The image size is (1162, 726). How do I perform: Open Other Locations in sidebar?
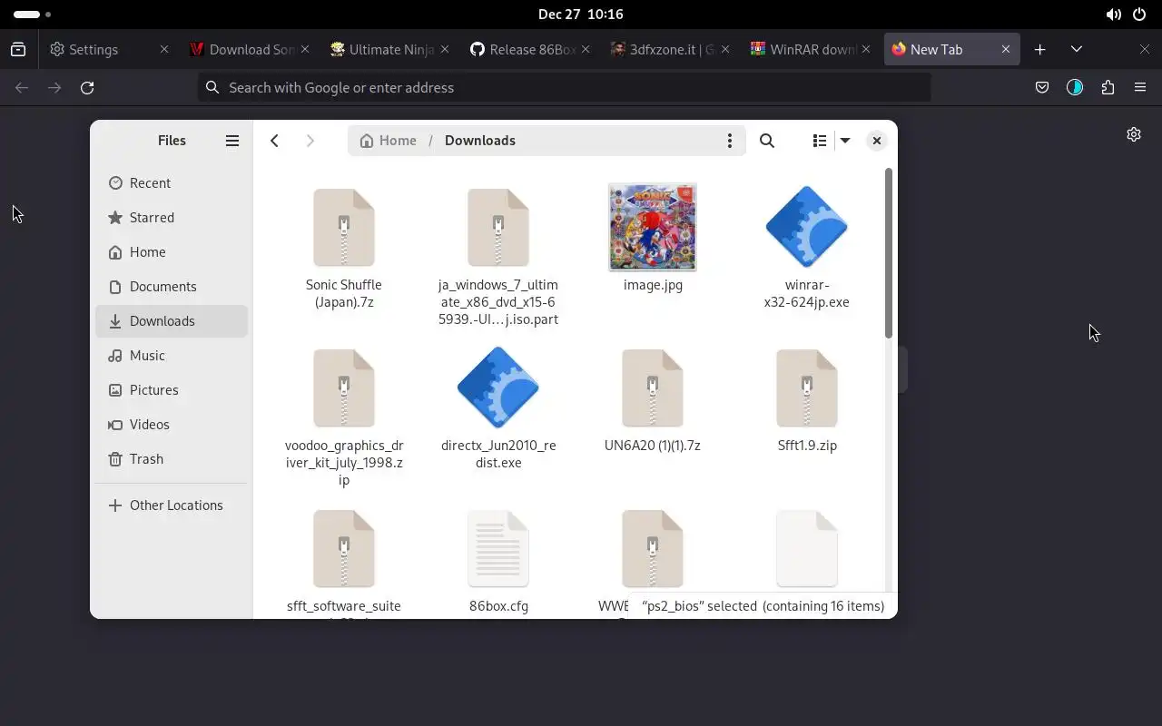(x=171, y=505)
